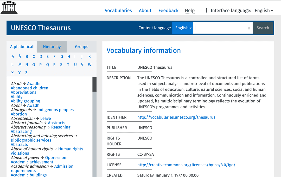This screenshot has height=177, width=281.
Task: Show terms starting with letter L
Action: (12, 65)
